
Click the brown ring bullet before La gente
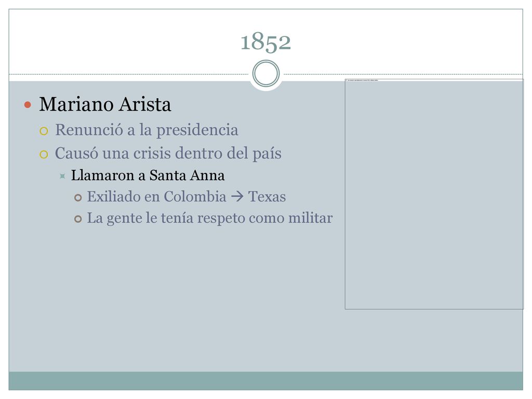pyautogui.click(x=78, y=219)
